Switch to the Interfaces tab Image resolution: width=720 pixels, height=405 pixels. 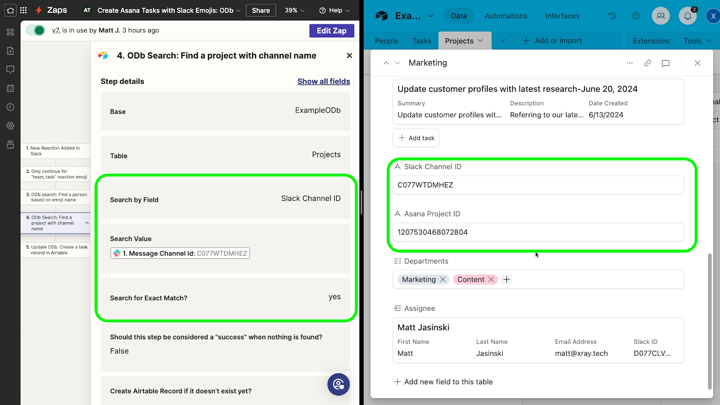tap(562, 16)
